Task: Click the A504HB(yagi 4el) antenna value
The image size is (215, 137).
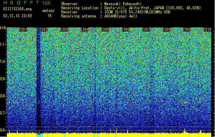Action: click(121, 16)
